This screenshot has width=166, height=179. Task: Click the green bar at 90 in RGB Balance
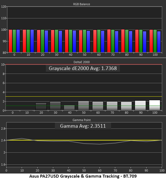point(141,41)
